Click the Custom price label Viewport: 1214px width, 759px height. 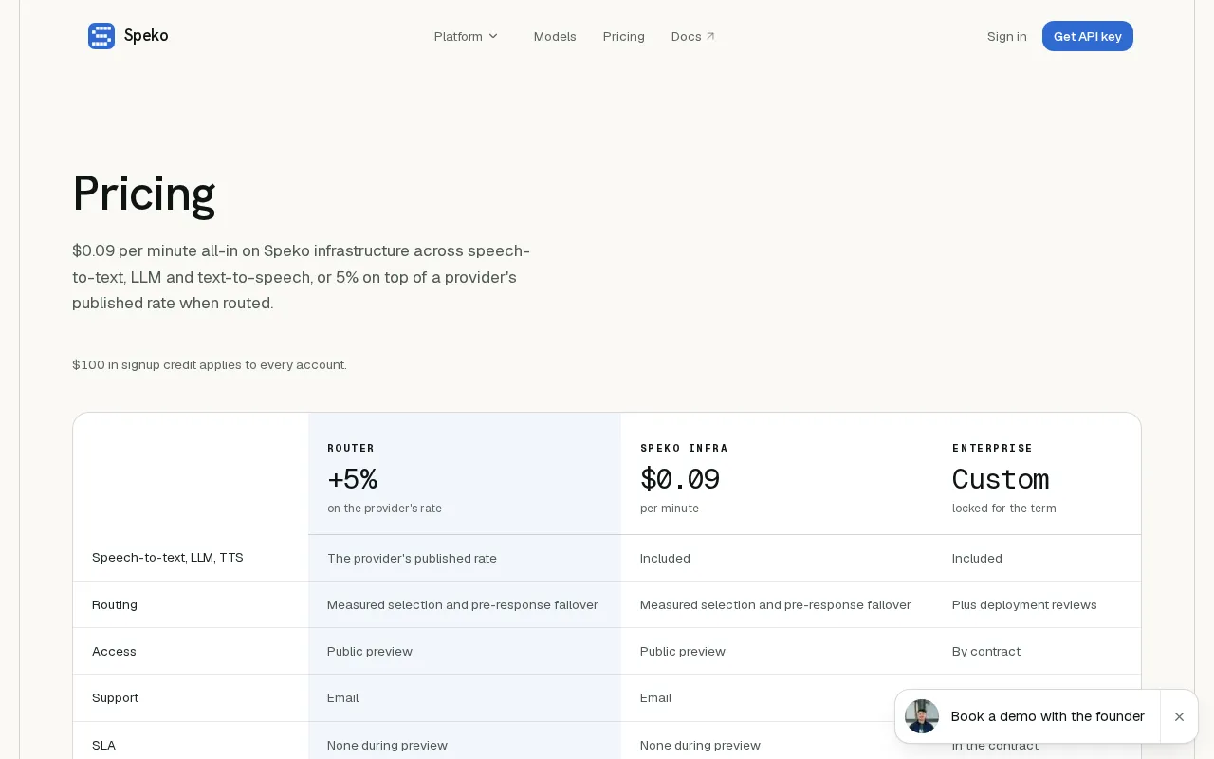coord(1001,478)
